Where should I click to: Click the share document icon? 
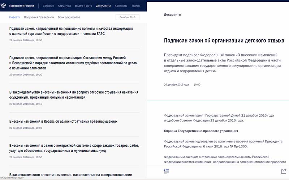click(x=284, y=171)
